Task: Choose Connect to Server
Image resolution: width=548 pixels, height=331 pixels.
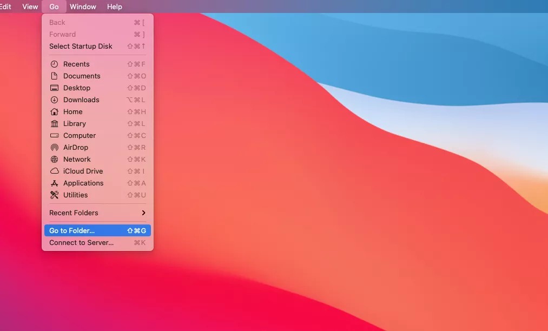Action: [x=81, y=242]
